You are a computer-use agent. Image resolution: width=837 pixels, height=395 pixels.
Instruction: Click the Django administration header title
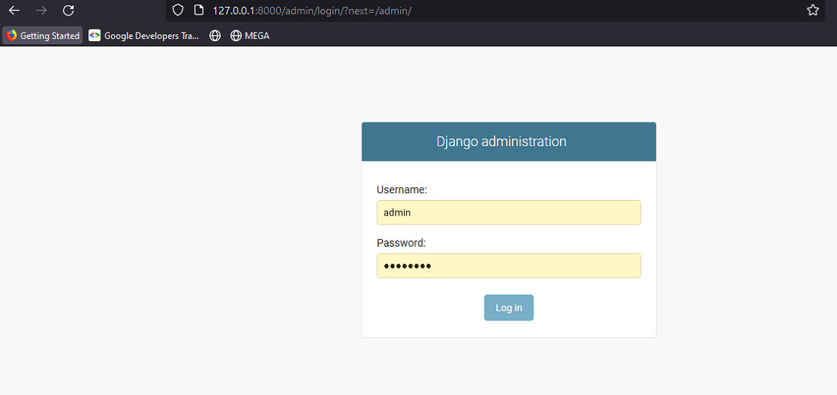501,142
